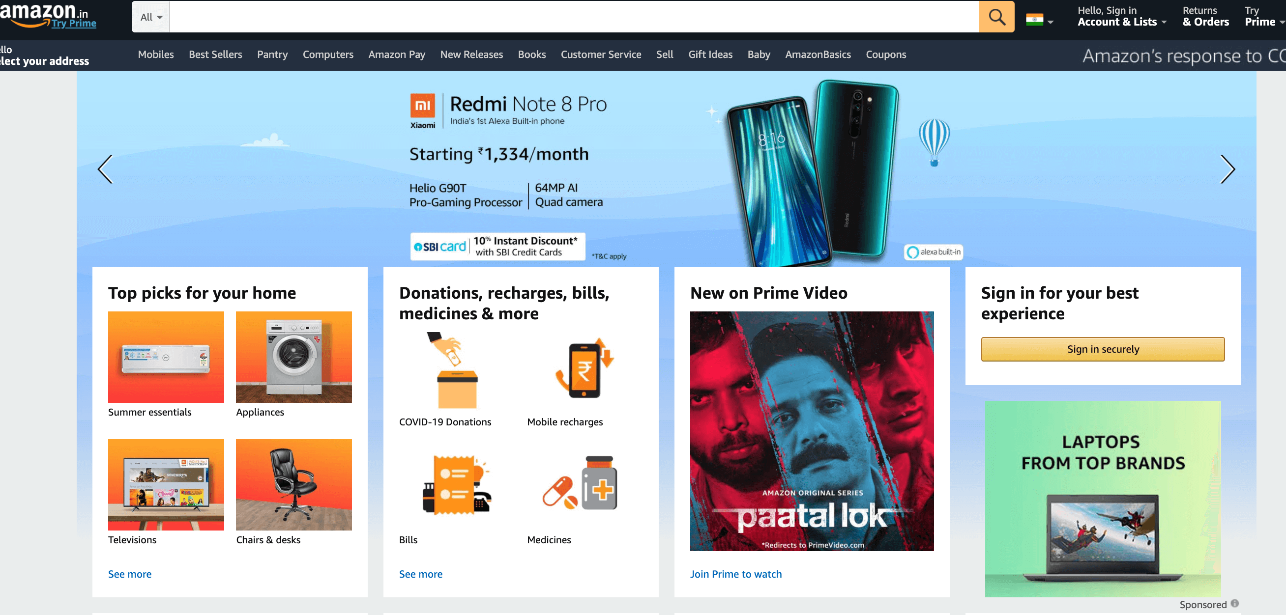Open the language flag dropdown arrow
1286x615 pixels.
coord(1051,22)
